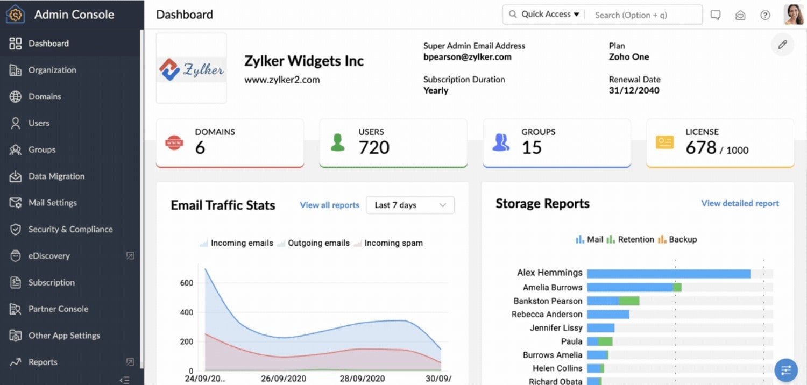Expand the Last 7 days dropdown

coord(410,205)
